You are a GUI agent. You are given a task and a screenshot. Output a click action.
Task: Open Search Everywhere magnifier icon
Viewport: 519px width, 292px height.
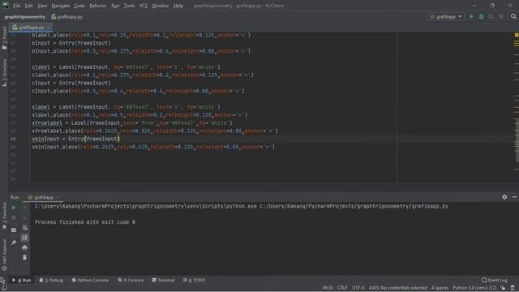click(x=513, y=16)
